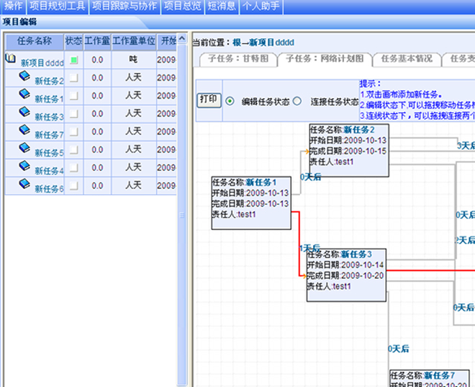Select the 编辑任务状态 radio button
475x387 pixels.
click(230, 102)
